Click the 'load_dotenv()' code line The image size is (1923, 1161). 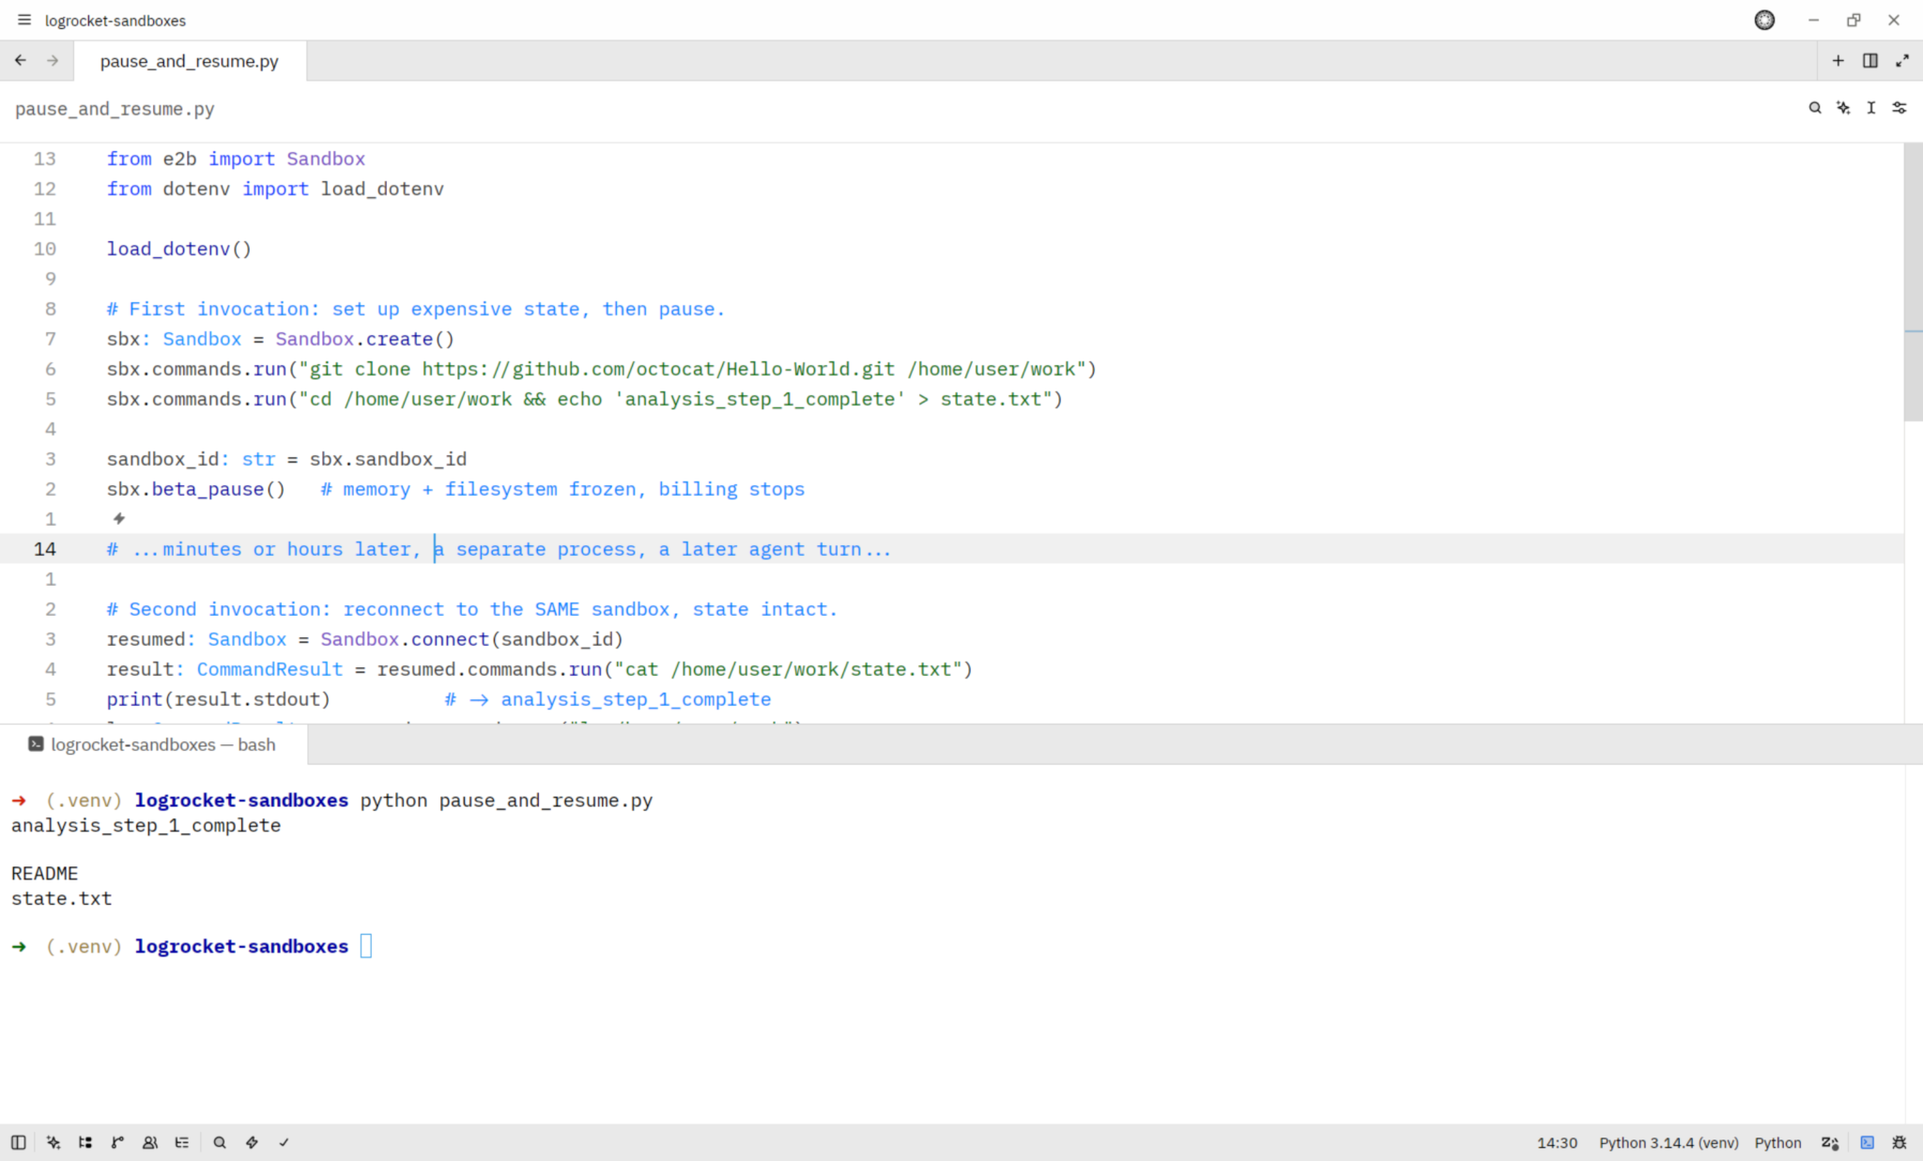pyautogui.click(x=179, y=249)
